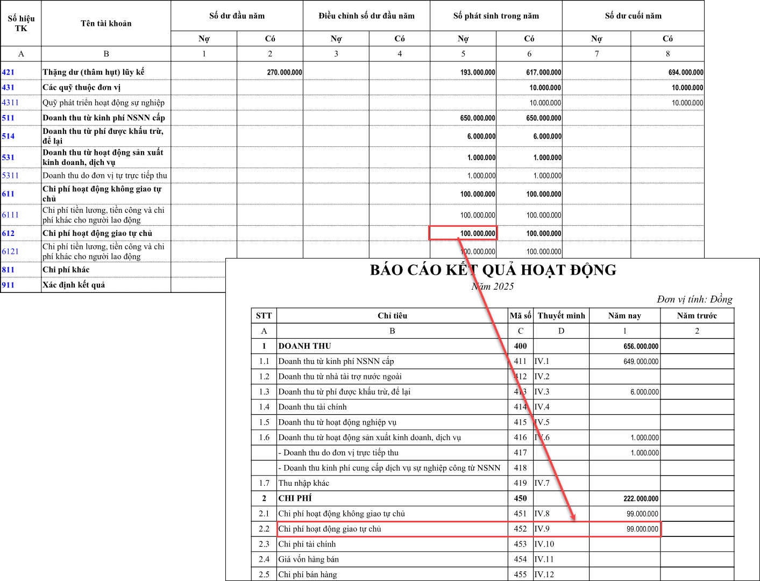Click the 'Tên tài khoản' column header
The width and height of the screenshot is (760, 581).
(x=106, y=23)
